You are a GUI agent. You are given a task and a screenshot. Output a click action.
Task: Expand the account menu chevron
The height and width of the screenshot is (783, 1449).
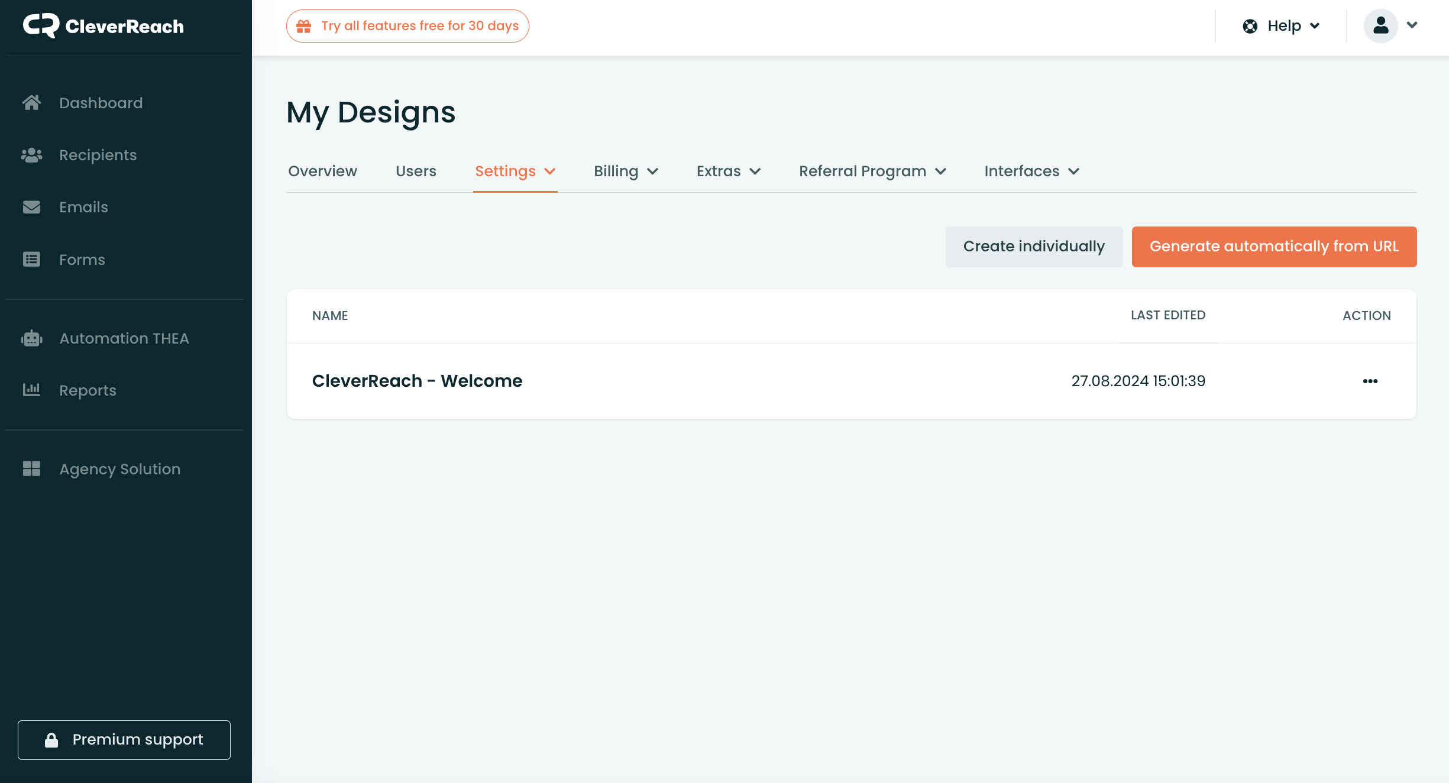pos(1412,25)
